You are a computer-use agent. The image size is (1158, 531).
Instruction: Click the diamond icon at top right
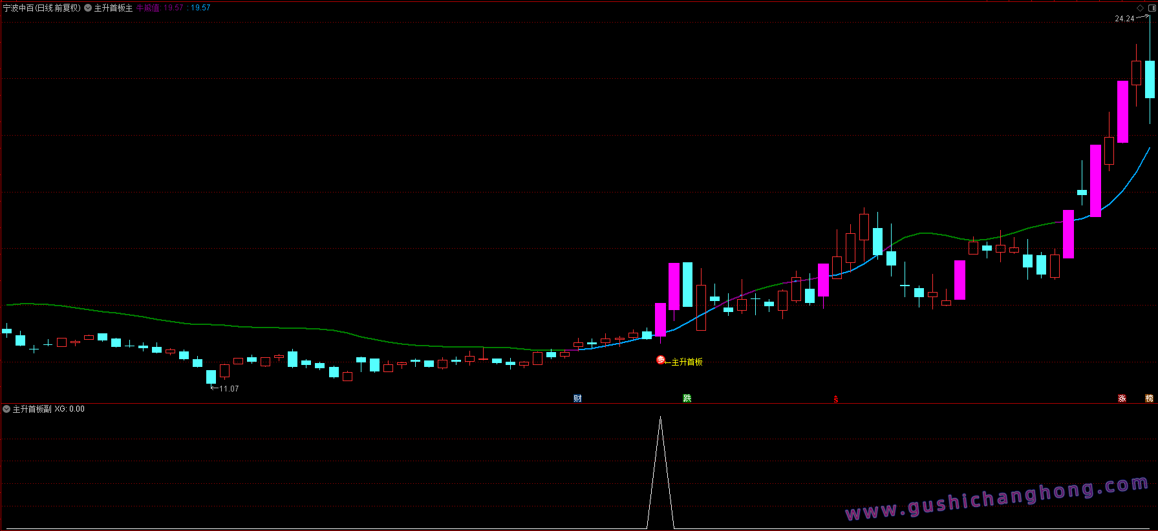[1140, 8]
